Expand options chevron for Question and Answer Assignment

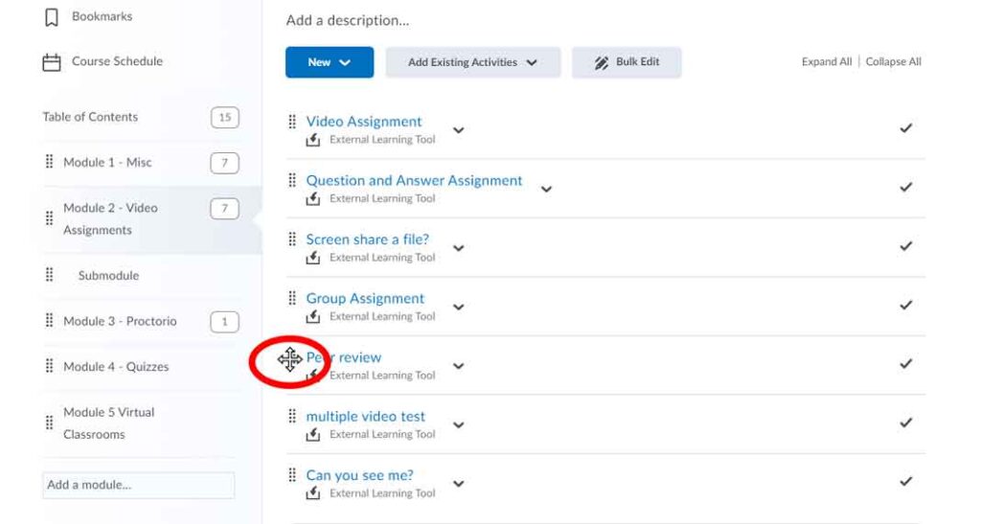(x=546, y=189)
